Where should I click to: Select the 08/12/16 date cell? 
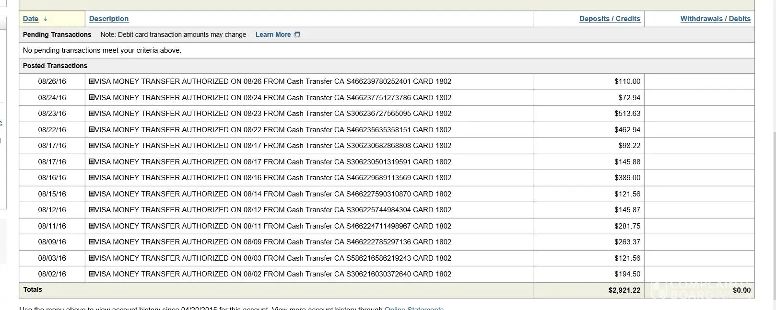(52, 210)
